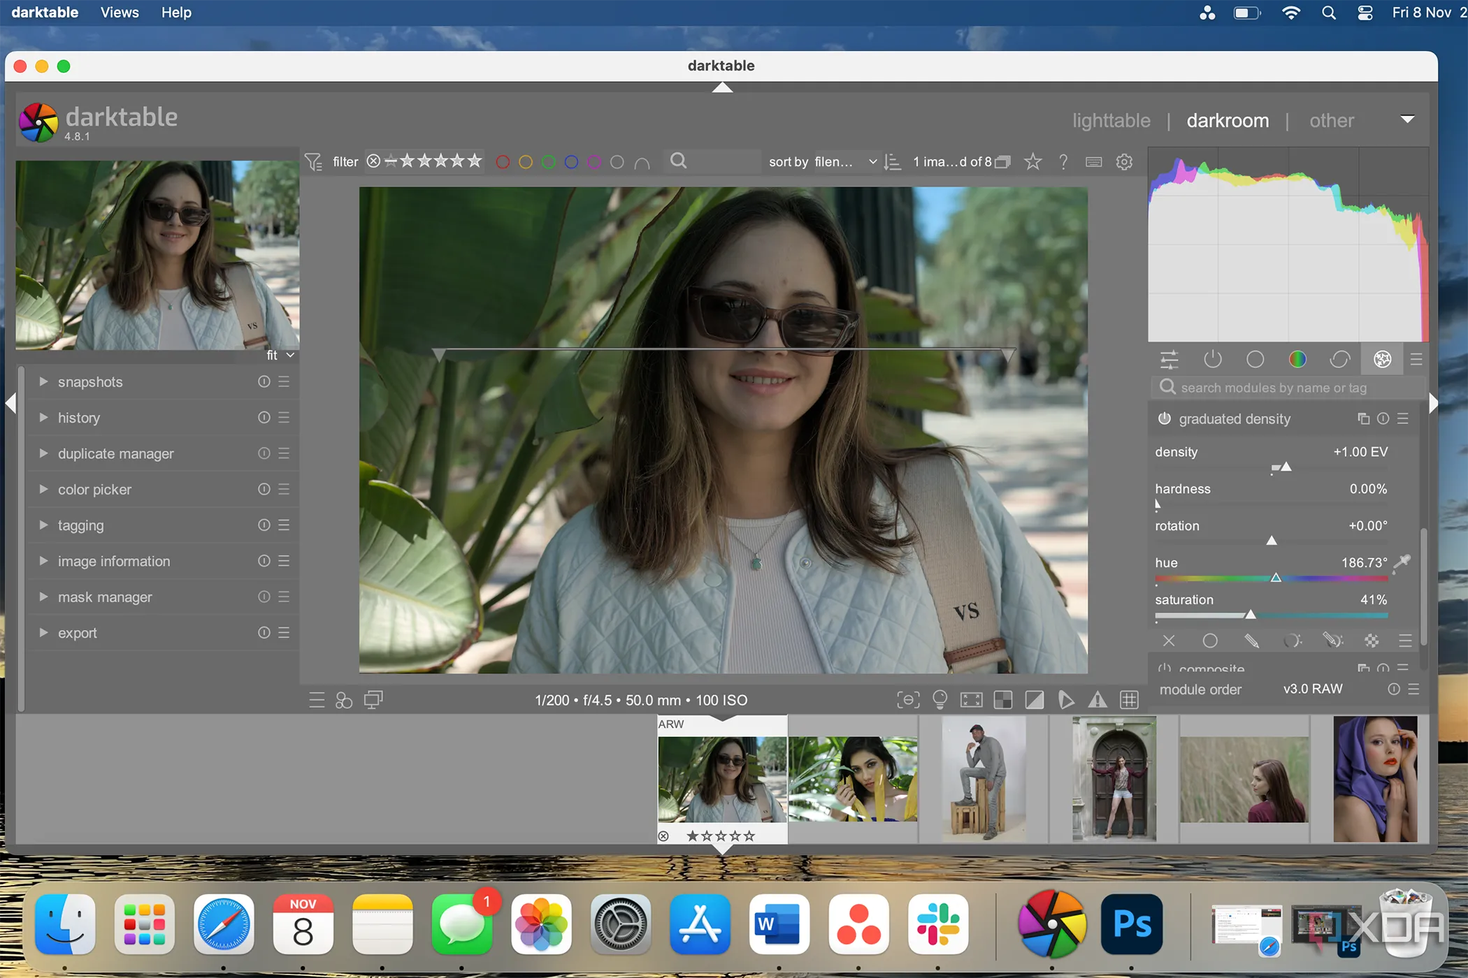
Task: Open the Views menu
Action: point(120,12)
